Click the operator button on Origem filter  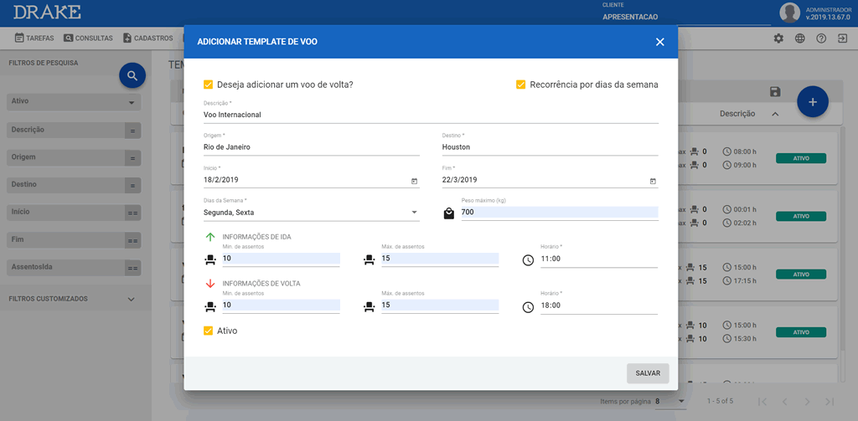click(x=132, y=158)
